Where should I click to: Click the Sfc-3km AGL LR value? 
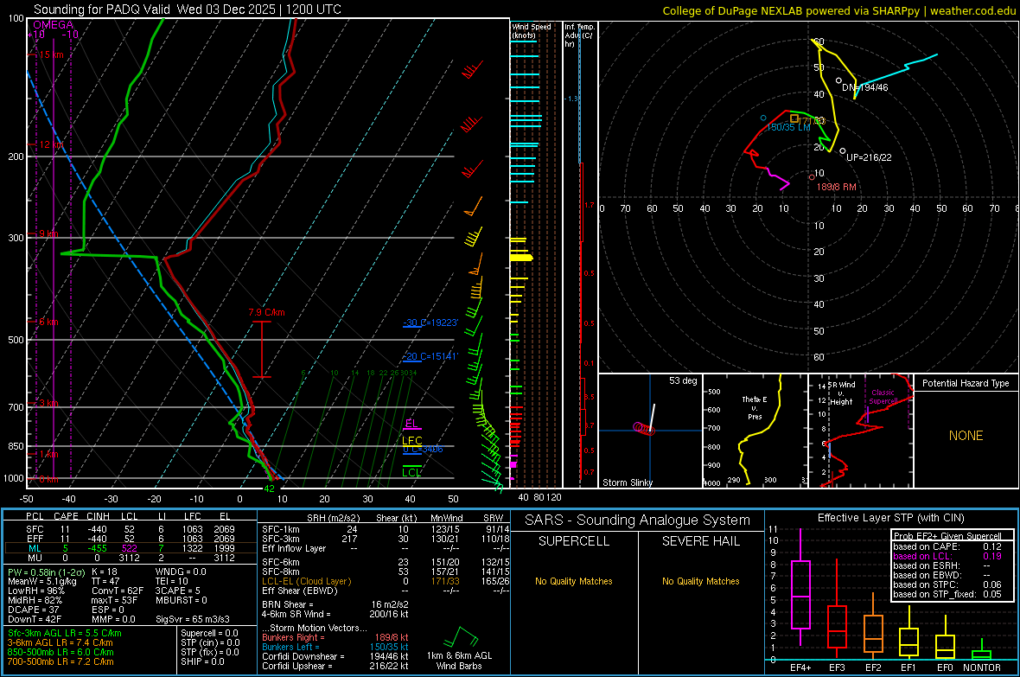point(65,634)
